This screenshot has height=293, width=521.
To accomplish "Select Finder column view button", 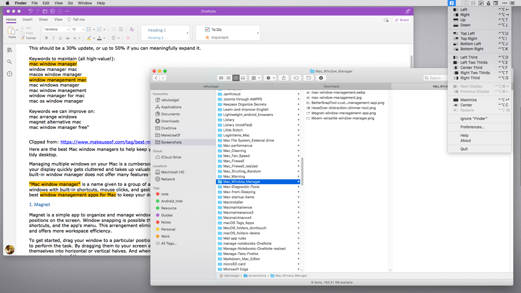I will click(x=236, y=78).
